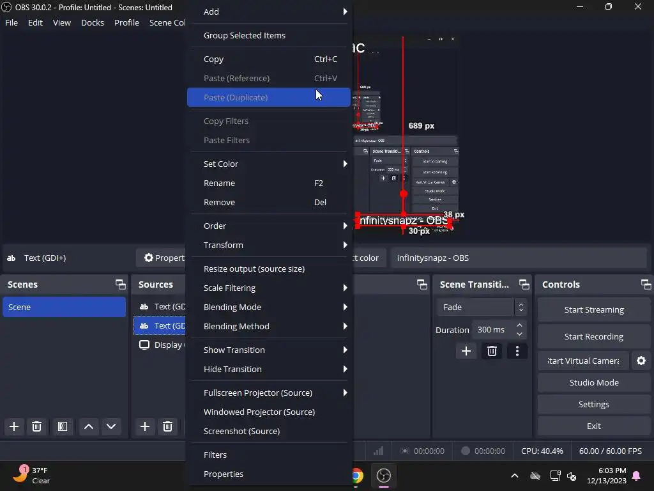Viewport: 654px width, 491px height.
Task: Remove selected scene with trash icon
Action: tap(36, 426)
